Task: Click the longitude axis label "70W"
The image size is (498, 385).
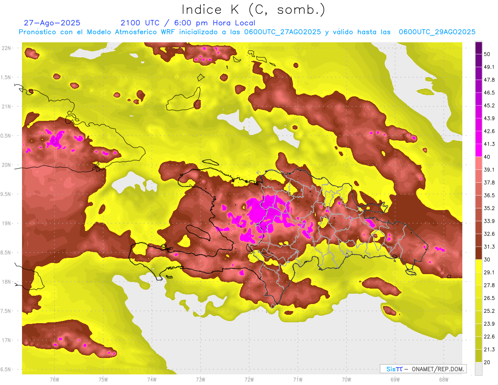Action: point(346,379)
